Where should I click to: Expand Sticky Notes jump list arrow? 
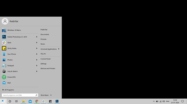(37, 48)
